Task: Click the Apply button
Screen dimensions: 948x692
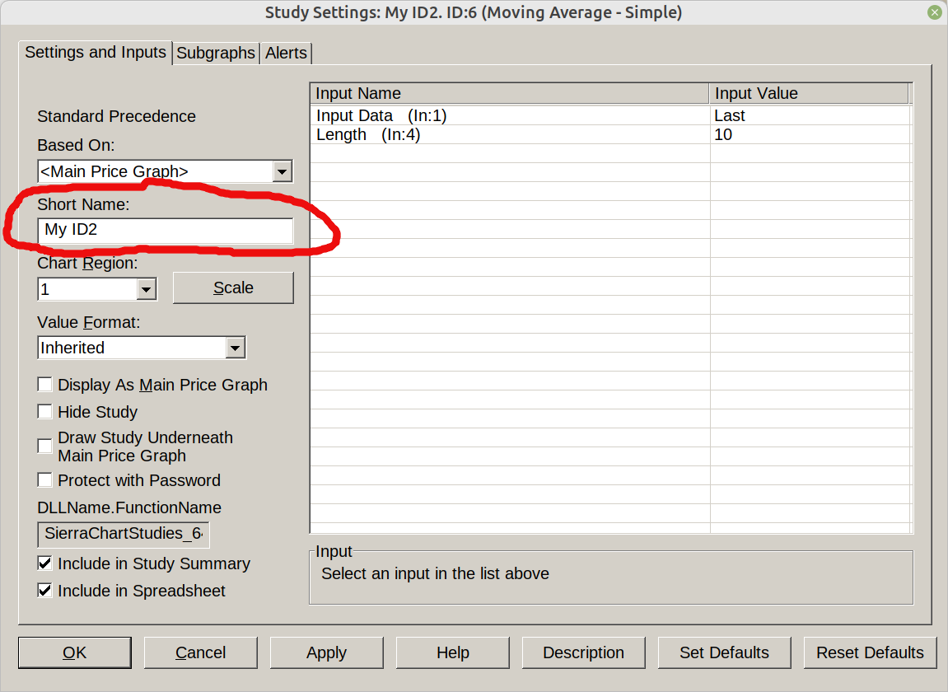Action: pos(326,652)
